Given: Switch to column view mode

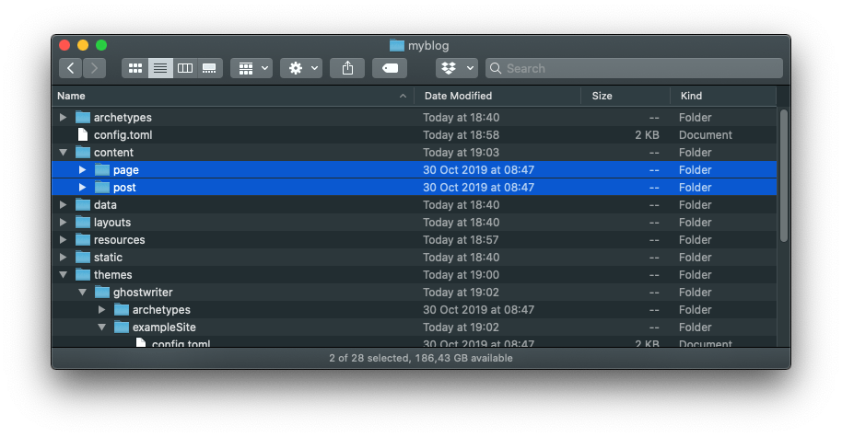Looking at the screenshot, I should 185,68.
